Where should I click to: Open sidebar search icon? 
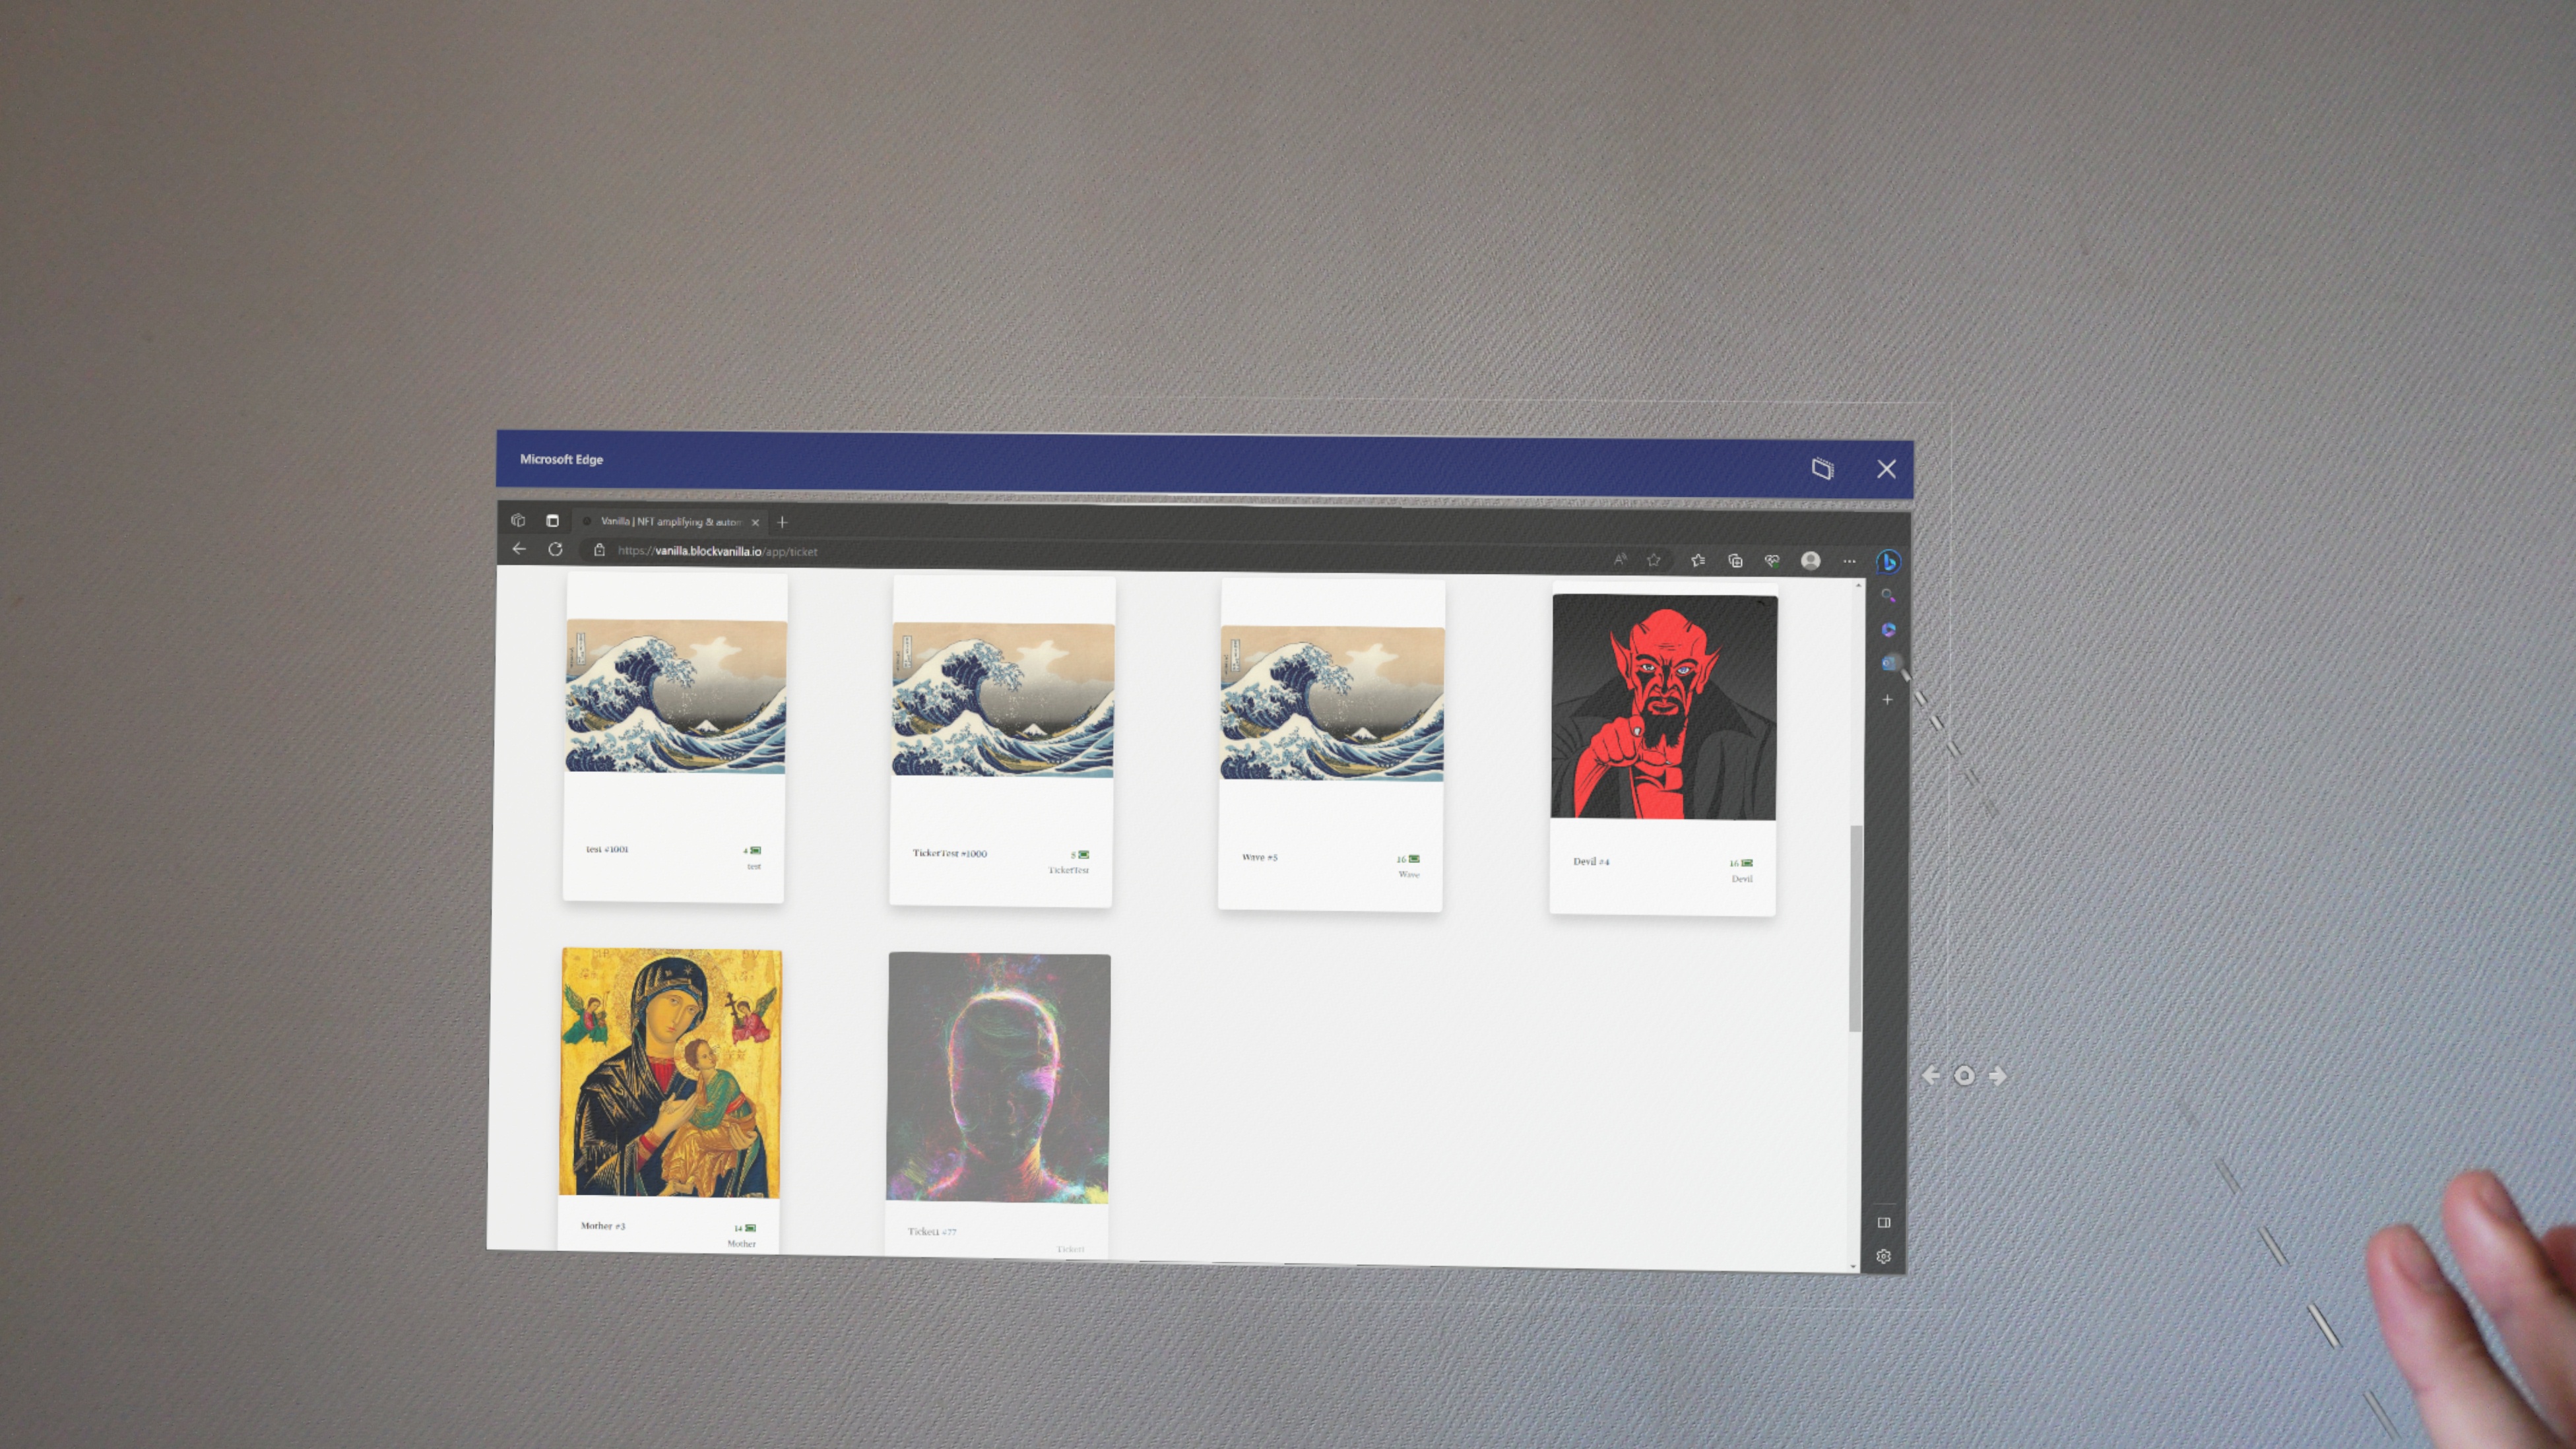(1887, 596)
